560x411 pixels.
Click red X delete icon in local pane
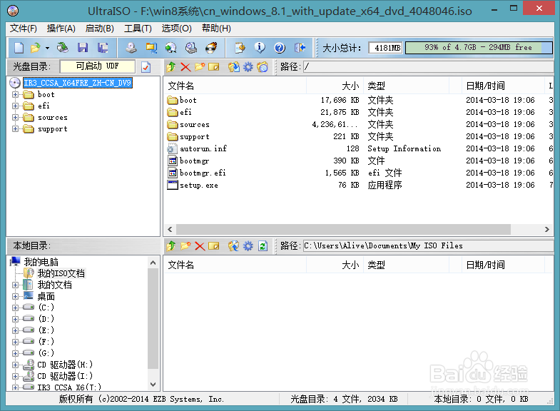pyautogui.click(x=200, y=246)
